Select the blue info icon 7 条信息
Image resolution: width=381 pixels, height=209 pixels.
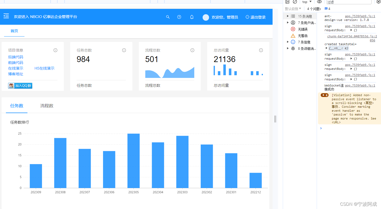tap(293, 42)
